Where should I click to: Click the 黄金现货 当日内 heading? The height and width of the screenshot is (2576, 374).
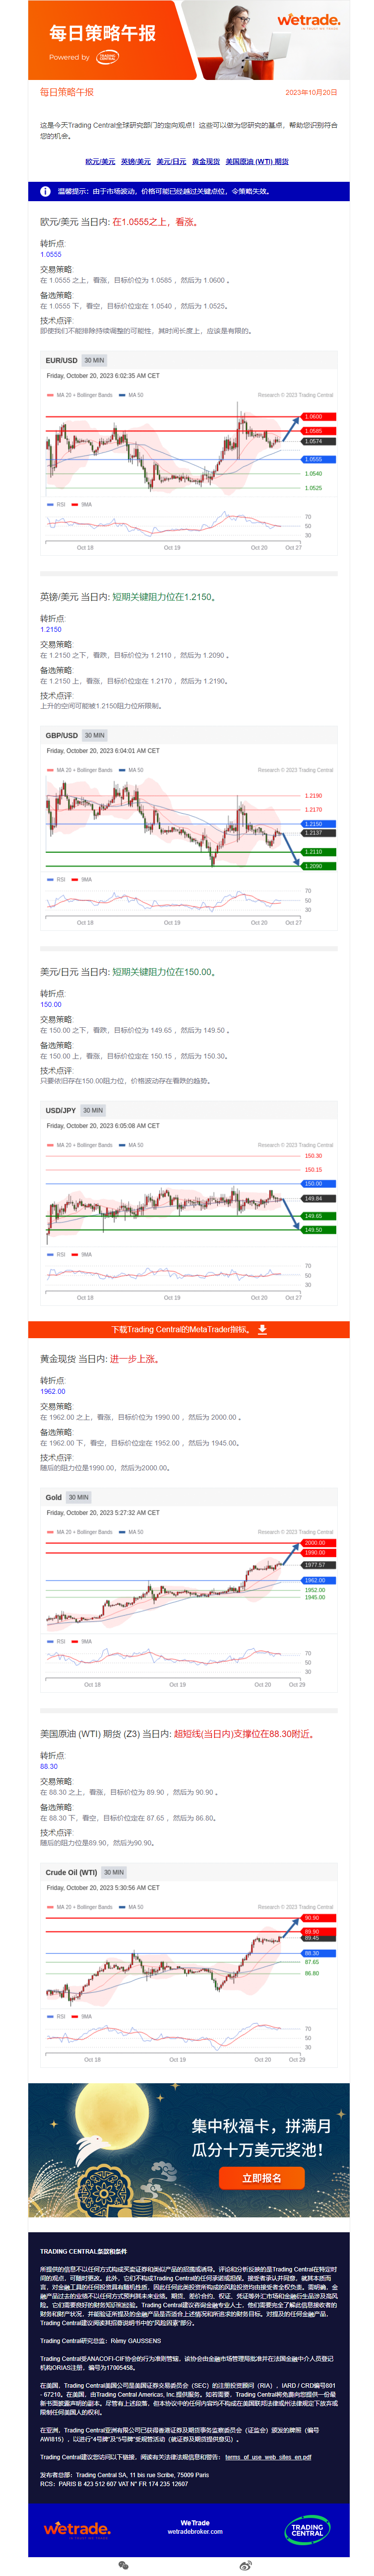click(100, 1359)
